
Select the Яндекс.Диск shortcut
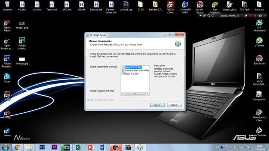pyautogui.click(x=229, y=6)
